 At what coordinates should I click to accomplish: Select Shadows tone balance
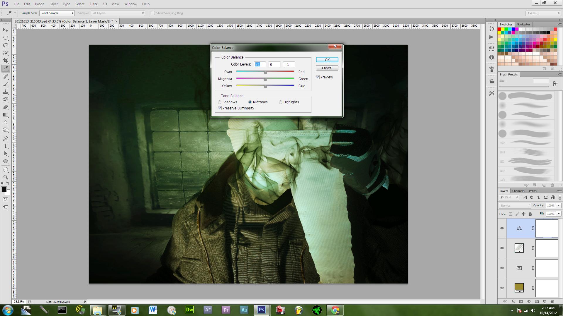tap(220, 102)
